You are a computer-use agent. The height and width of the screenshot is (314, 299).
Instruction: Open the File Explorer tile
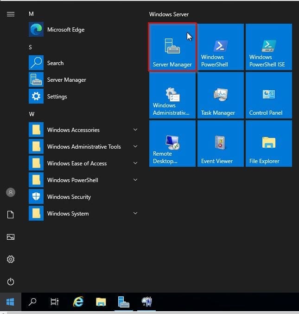coord(268,144)
